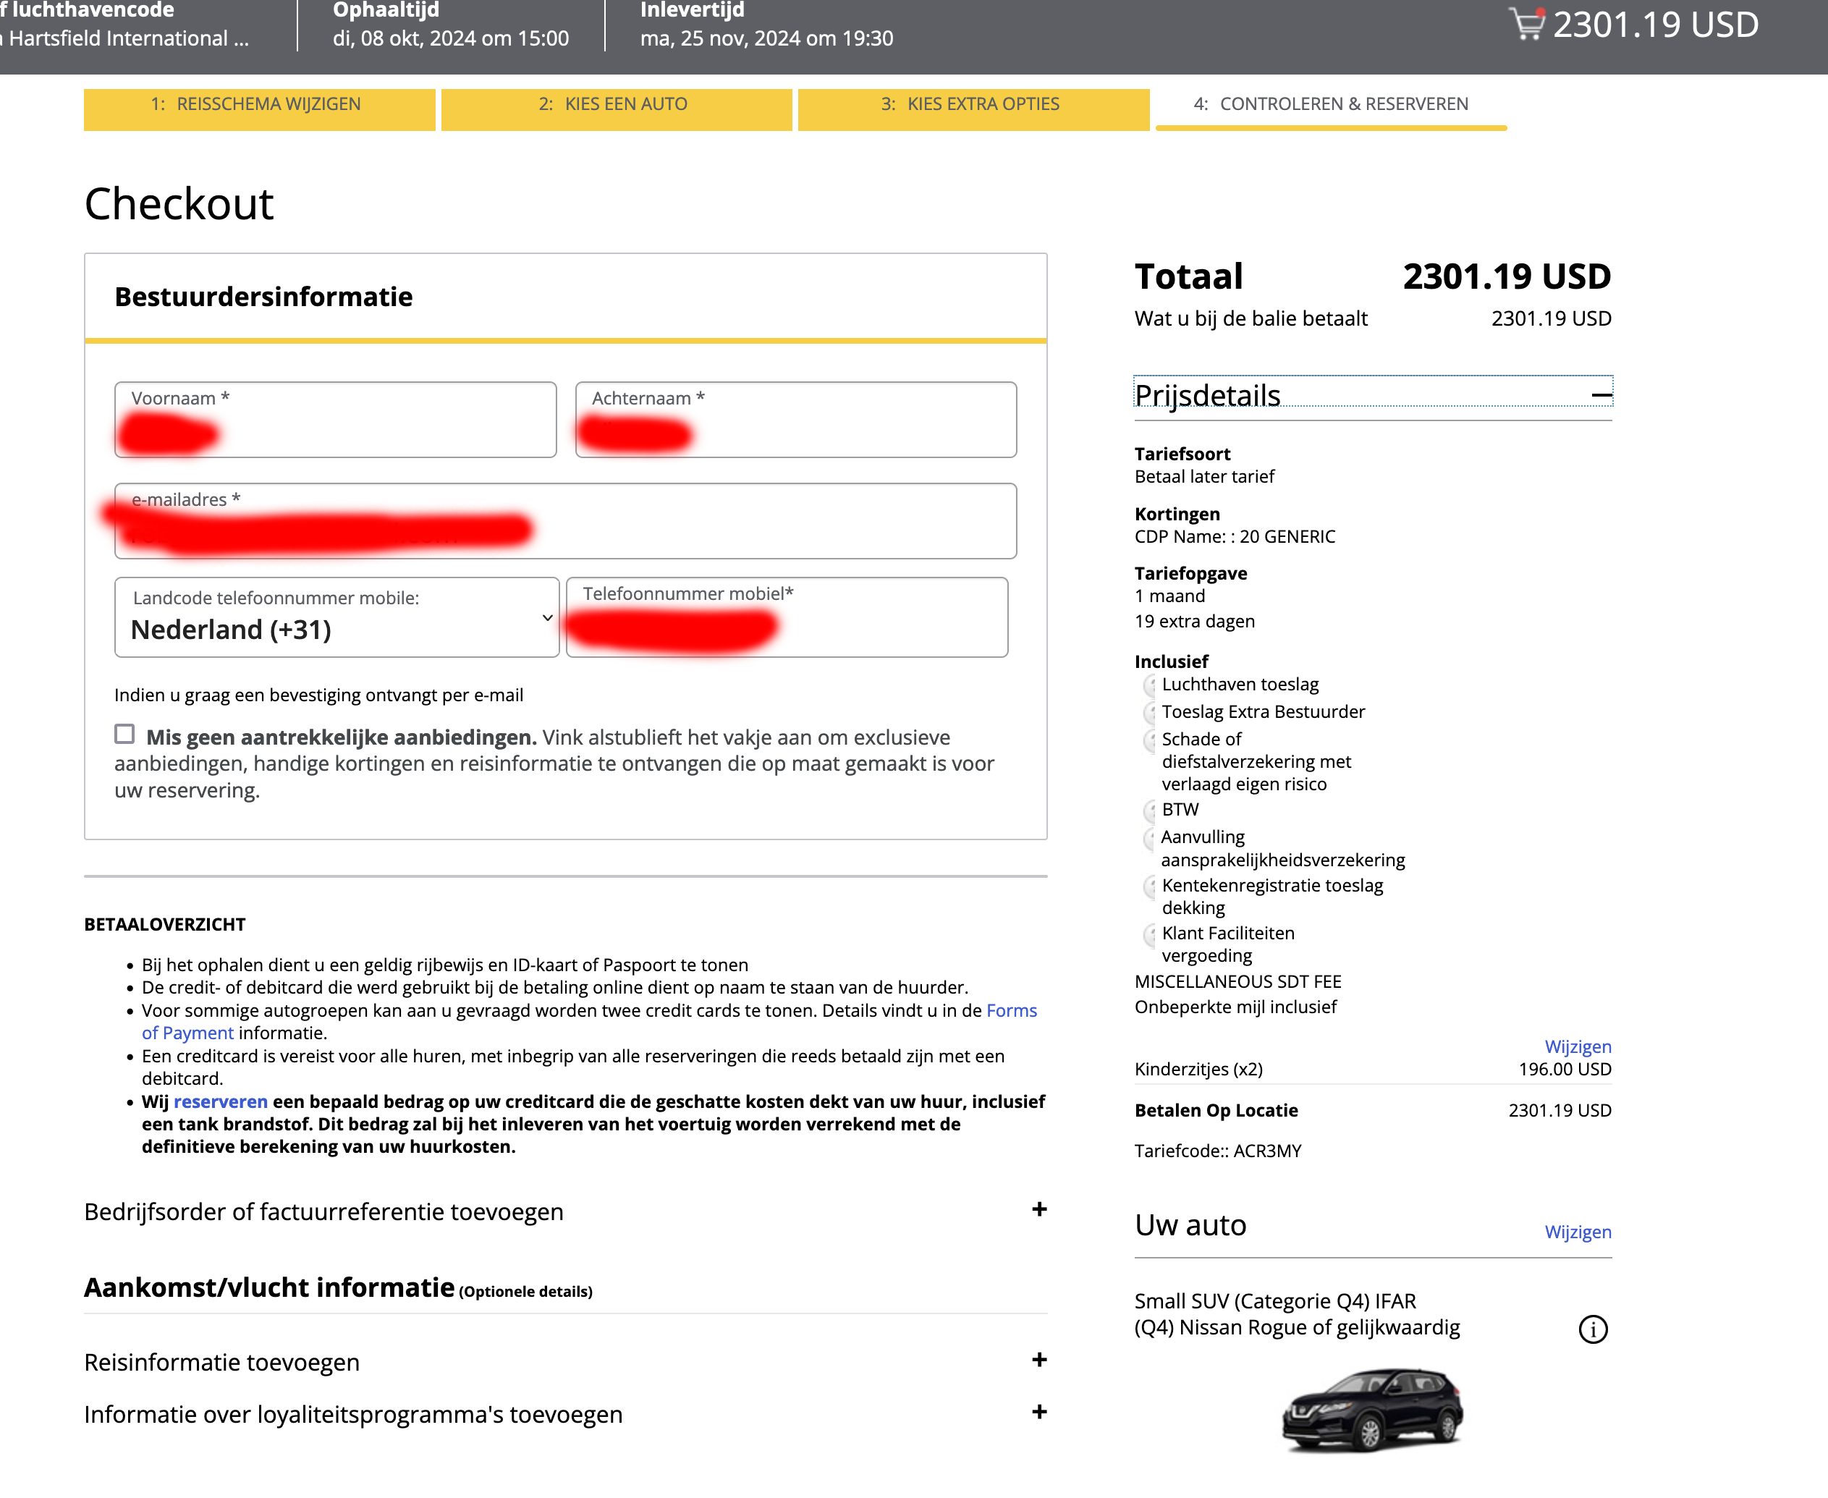Collapse the Prijsdetails section
The width and height of the screenshot is (1828, 1498).
click(x=1601, y=395)
